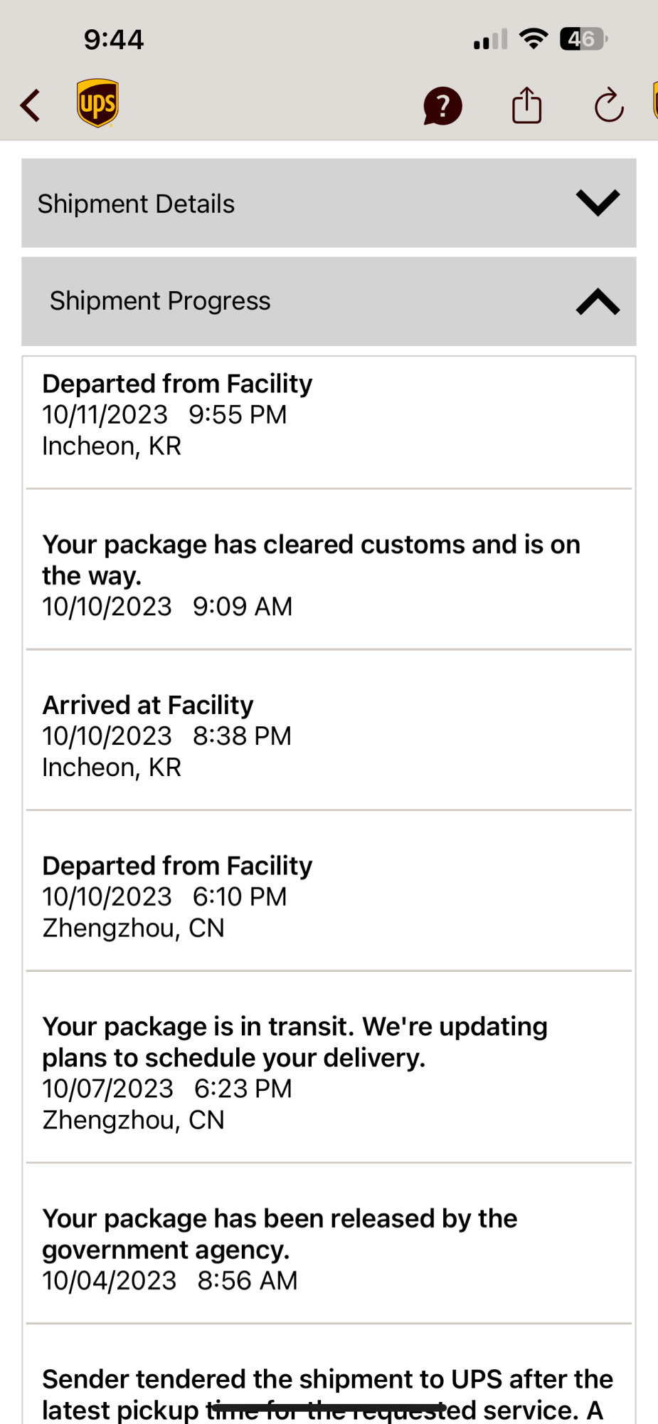This screenshot has height=1424, width=658.
Task: Tap the Wi-Fi status icon
Action: click(x=533, y=38)
